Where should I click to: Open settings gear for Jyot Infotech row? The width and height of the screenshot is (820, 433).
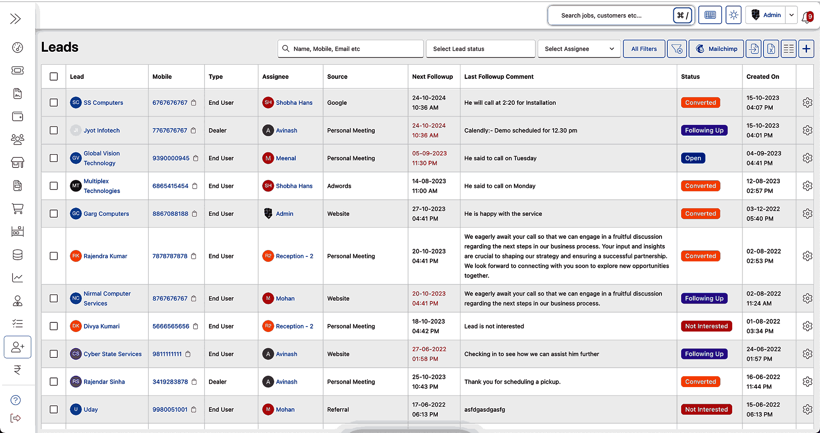coord(807,130)
